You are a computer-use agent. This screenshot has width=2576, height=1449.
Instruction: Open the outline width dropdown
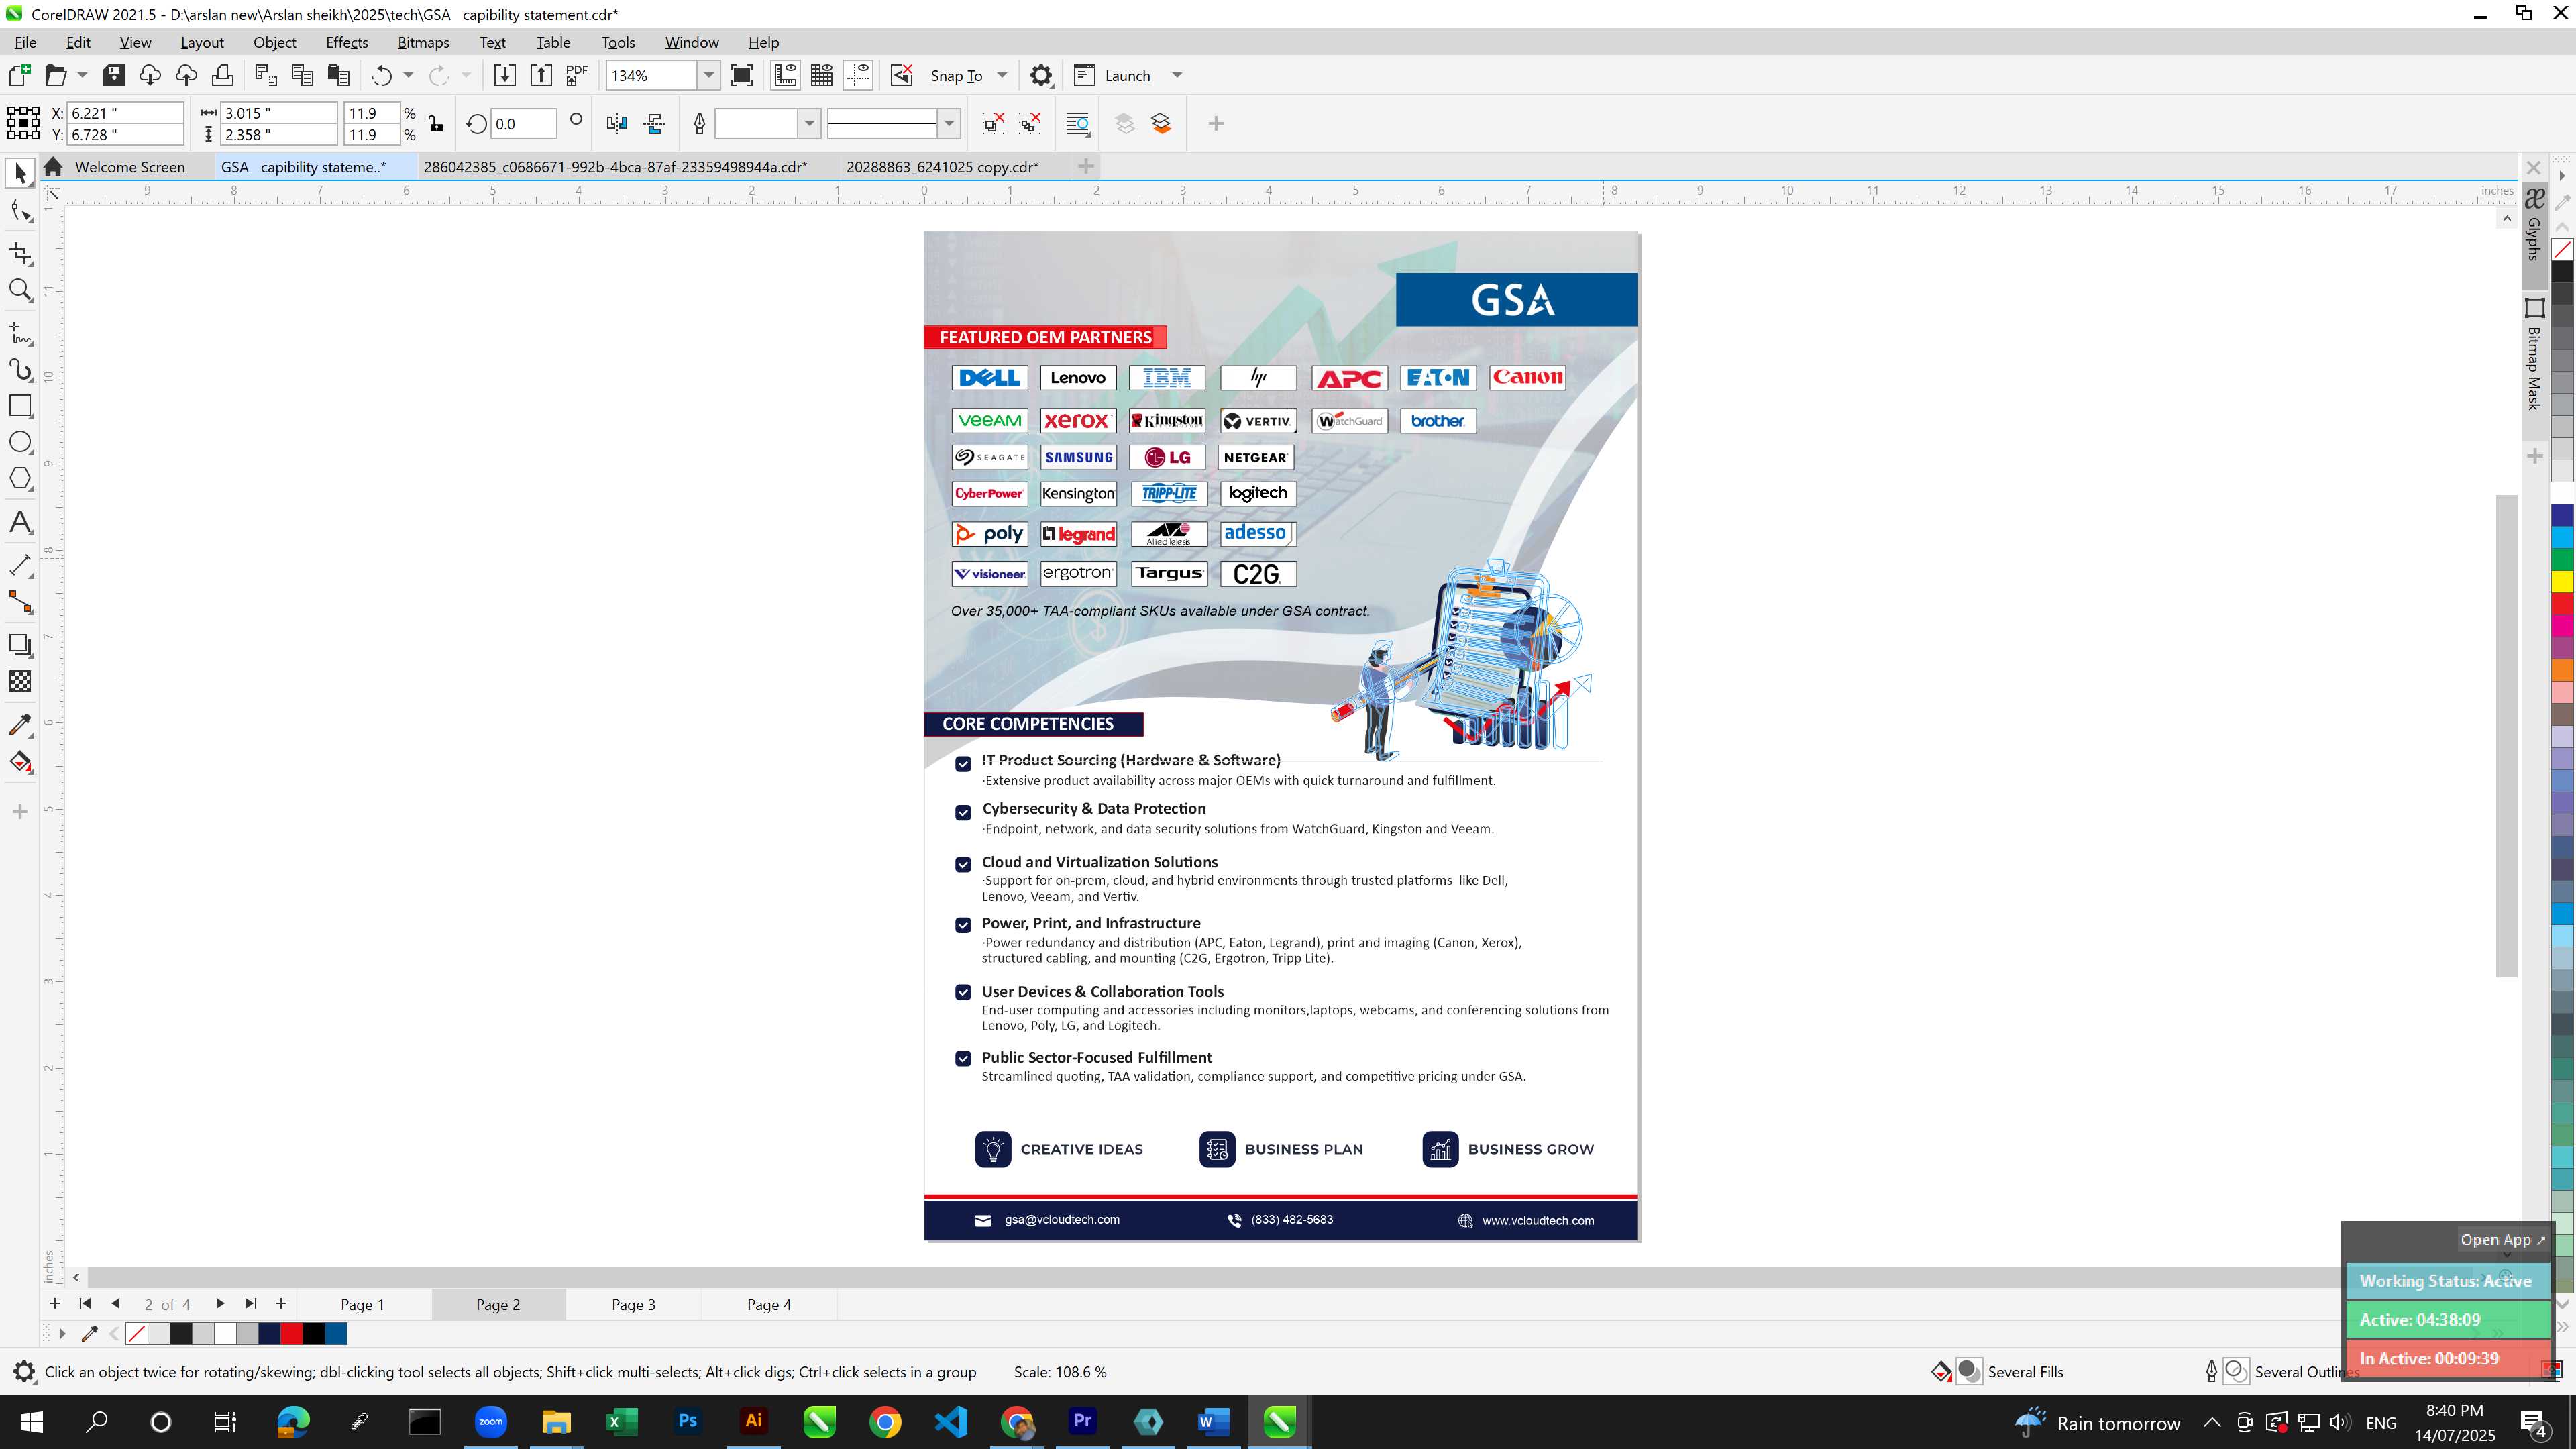tap(809, 123)
